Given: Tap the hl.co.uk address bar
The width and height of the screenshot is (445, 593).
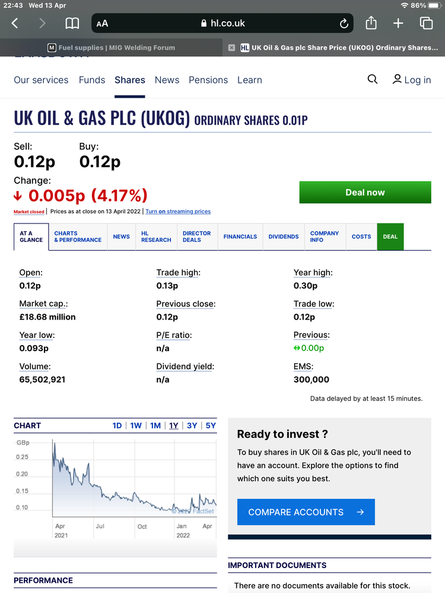Looking at the screenshot, I should coord(223,24).
